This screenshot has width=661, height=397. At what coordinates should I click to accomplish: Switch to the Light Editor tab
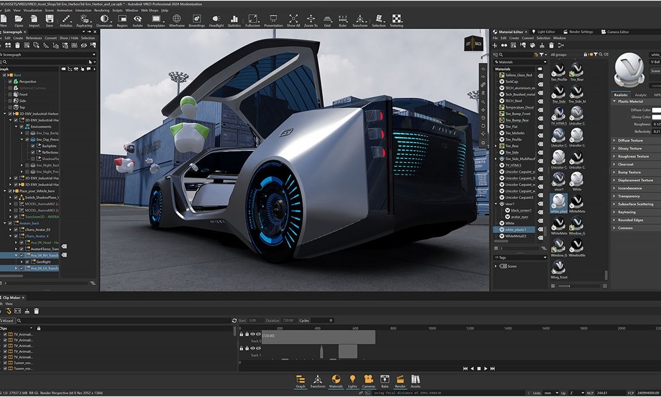point(543,32)
